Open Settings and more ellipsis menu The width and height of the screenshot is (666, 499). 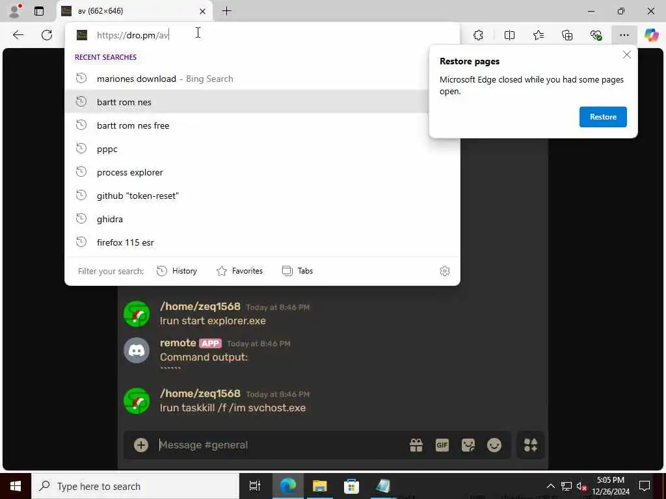coord(624,35)
